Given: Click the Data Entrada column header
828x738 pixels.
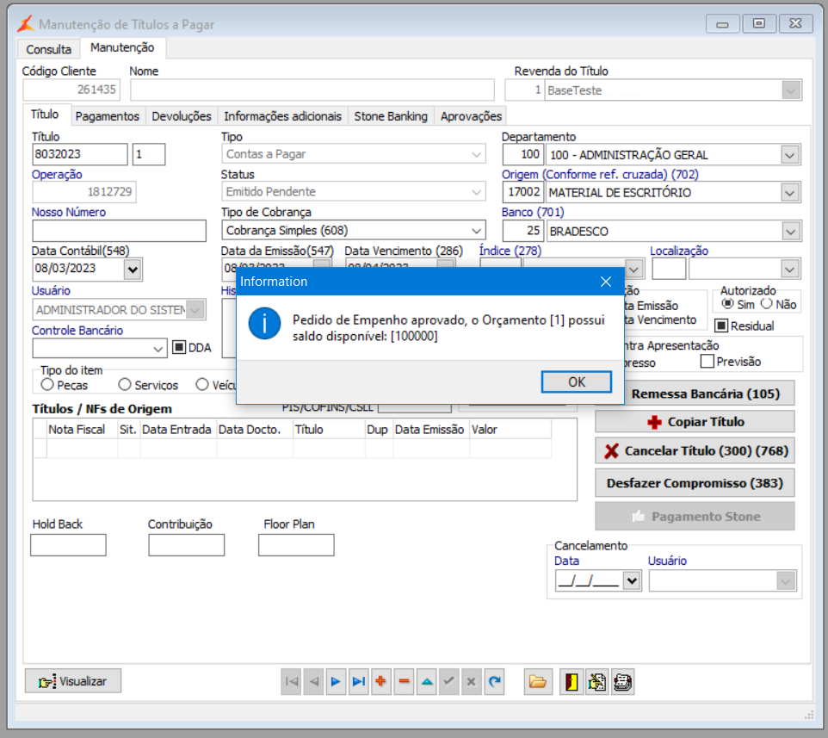Looking at the screenshot, I should [178, 430].
